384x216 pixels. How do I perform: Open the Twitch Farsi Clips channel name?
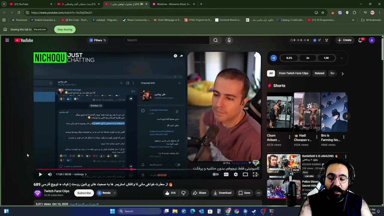point(56,191)
